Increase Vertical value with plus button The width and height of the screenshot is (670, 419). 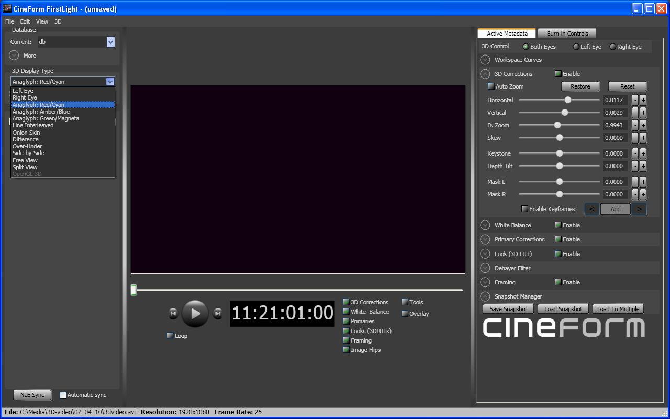[643, 113]
